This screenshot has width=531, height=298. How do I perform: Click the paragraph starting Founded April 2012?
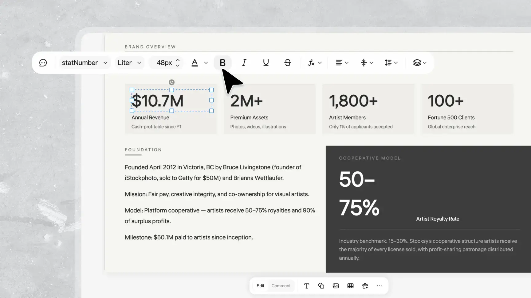pos(213,173)
